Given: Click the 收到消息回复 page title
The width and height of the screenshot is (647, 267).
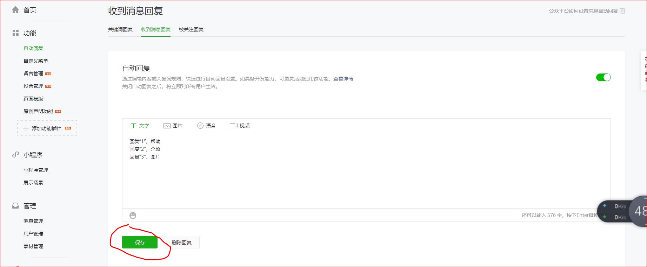Looking at the screenshot, I should point(135,11).
